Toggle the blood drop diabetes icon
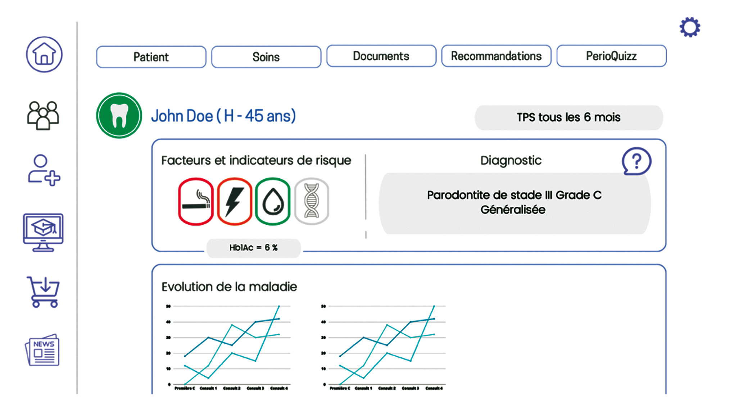This screenshot has width=734, height=417. pyautogui.click(x=273, y=201)
